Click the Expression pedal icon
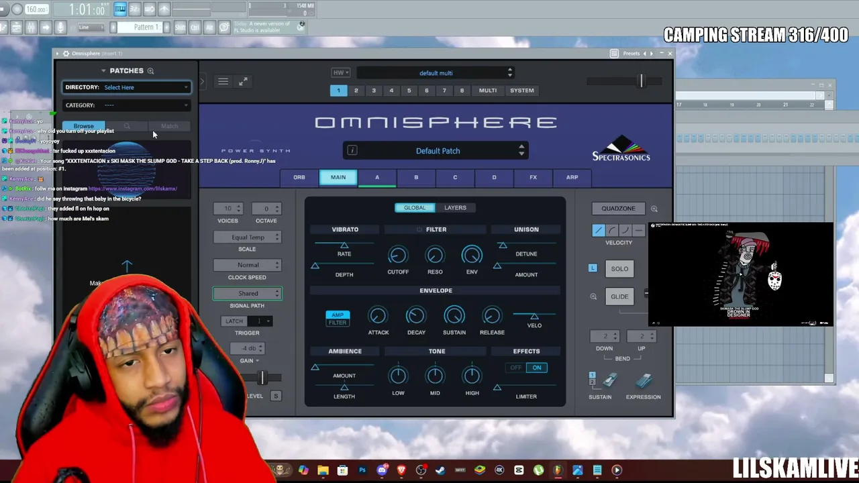 click(643, 381)
